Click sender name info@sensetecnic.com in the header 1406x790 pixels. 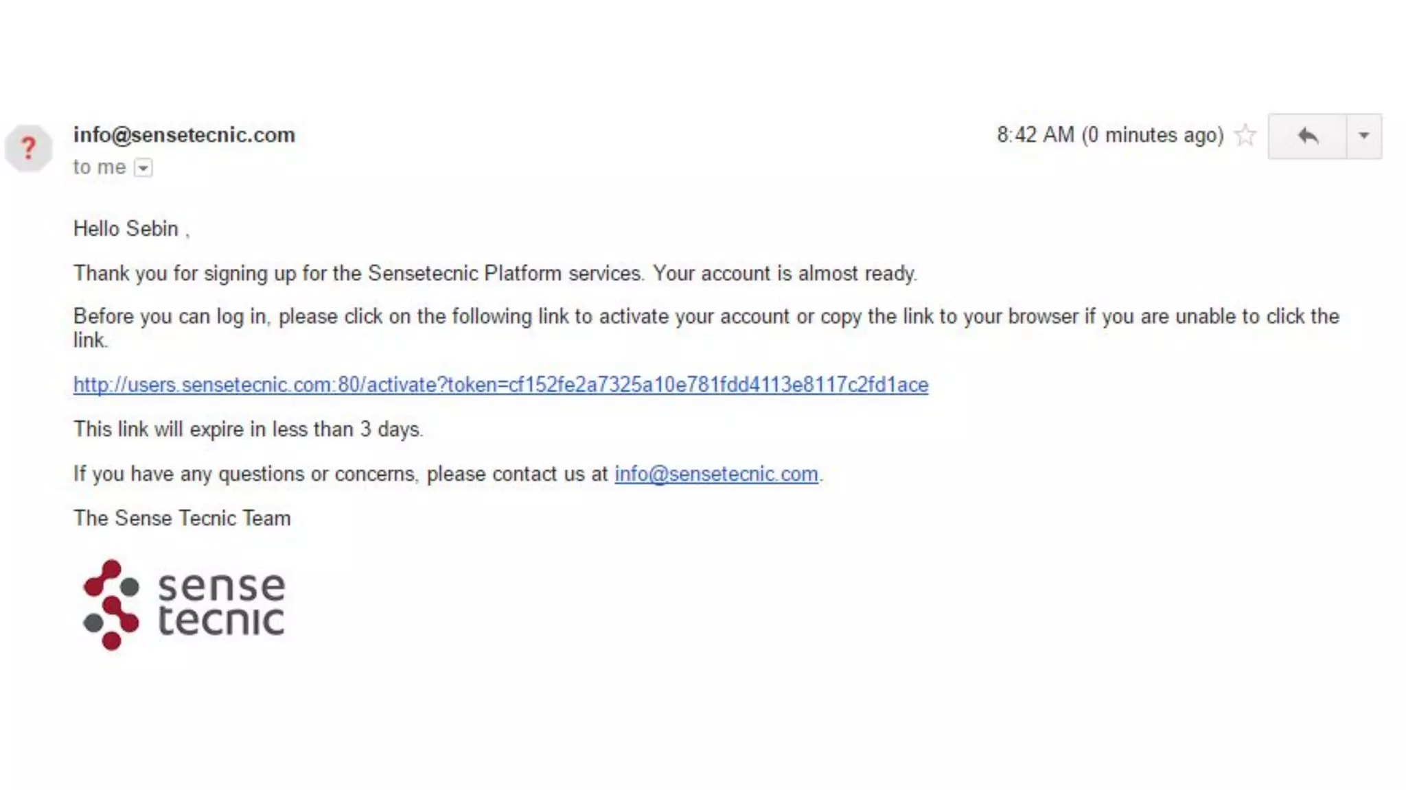click(x=184, y=135)
